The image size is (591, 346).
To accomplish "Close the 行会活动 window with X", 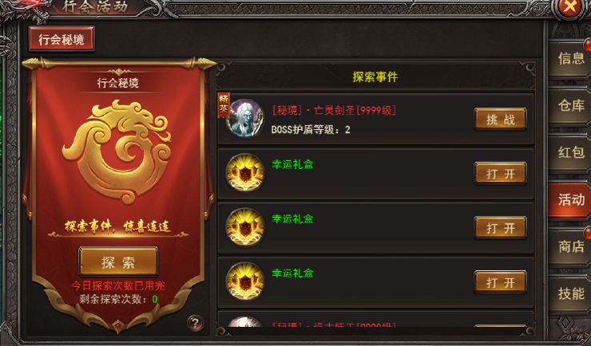I will [x=570, y=8].
